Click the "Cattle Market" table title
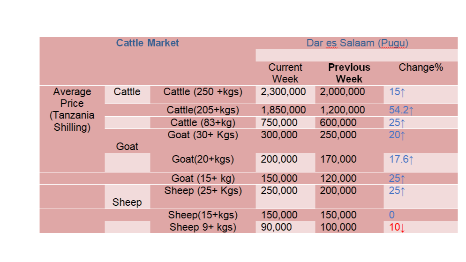 point(147,43)
